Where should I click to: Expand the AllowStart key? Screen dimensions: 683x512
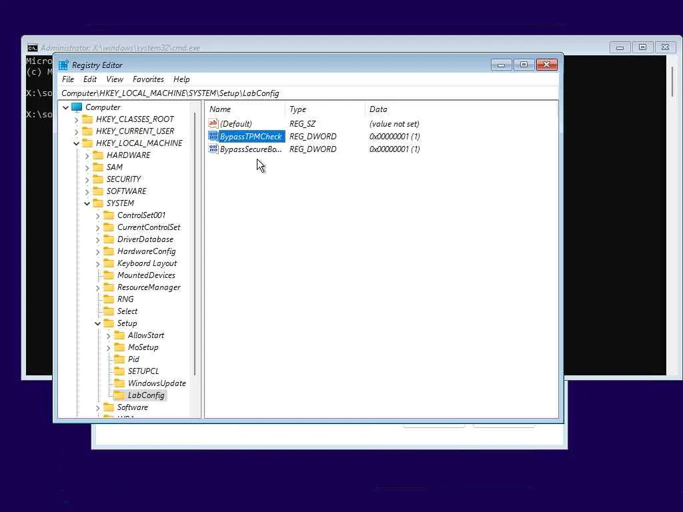[x=109, y=336]
